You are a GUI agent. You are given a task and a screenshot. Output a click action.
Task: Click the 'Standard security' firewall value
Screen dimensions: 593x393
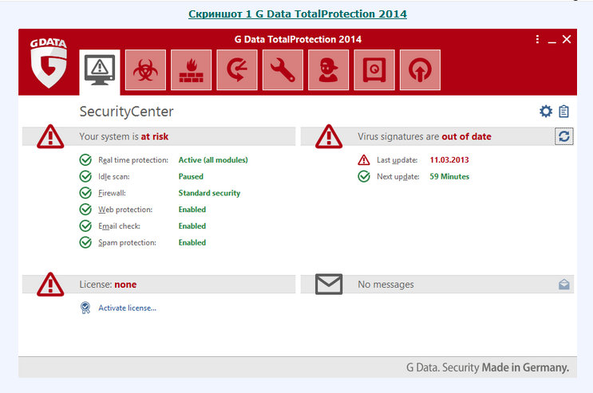coord(210,193)
